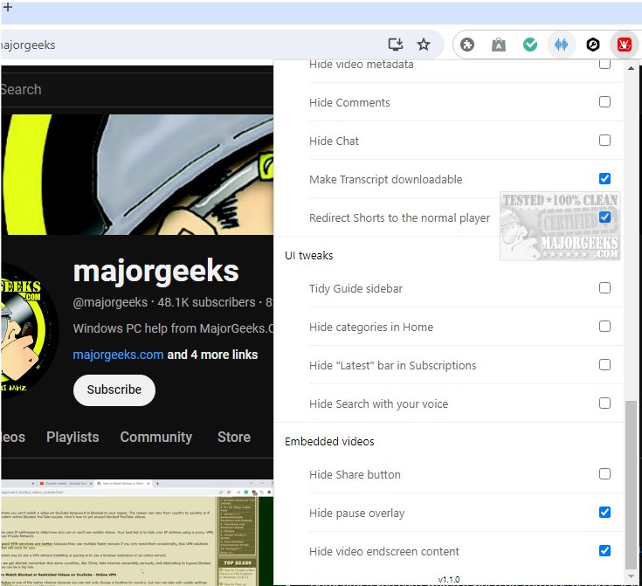This screenshot has height=586, width=642.
Task: Open the Playlists tab on the channel
Action: [x=72, y=437]
